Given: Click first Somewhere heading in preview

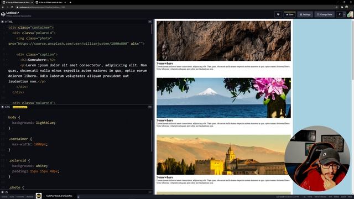Looking at the screenshot, I should (165, 64).
